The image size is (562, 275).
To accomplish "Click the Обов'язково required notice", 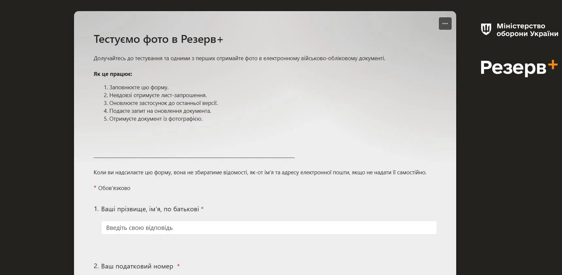I will [114, 188].
